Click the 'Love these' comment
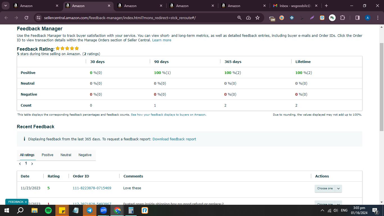384x216 pixels. (132, 188)
